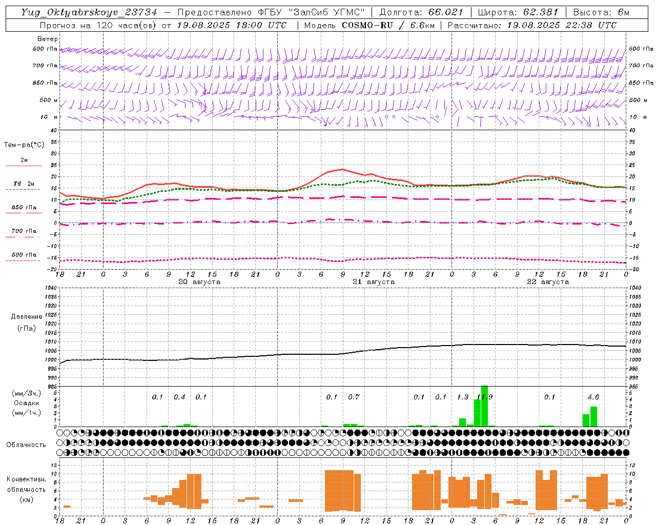Click the 21 августа date label
The width and height of the screenshot is (656, 525).
(x=374, y=281)
